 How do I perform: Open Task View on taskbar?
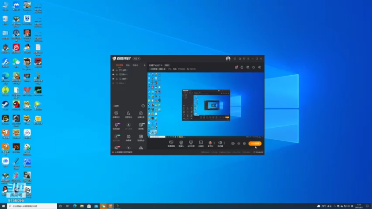[x=67, y=206]
